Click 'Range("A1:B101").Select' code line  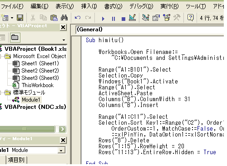(x=135, y=70)
